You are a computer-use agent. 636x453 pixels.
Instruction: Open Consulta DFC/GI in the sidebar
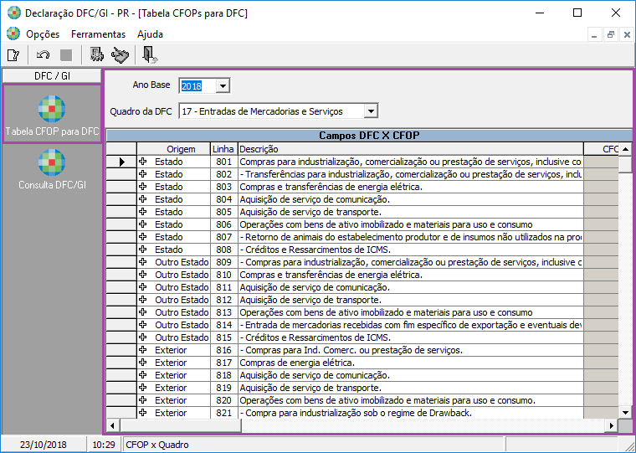pos(52,169)
